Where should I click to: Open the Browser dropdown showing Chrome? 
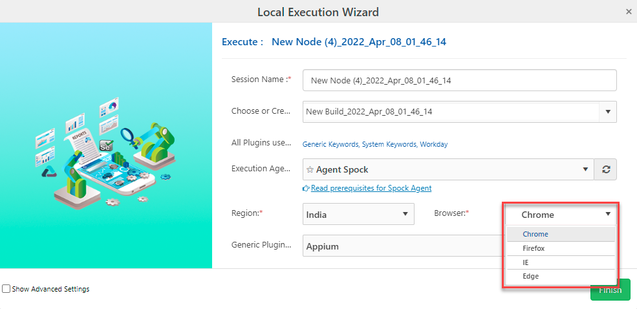[x=561, y=215]
